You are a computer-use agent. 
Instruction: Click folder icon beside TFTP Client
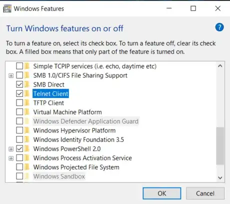27,103
